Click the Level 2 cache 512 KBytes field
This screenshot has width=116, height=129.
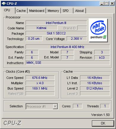[x=95, y=88]
